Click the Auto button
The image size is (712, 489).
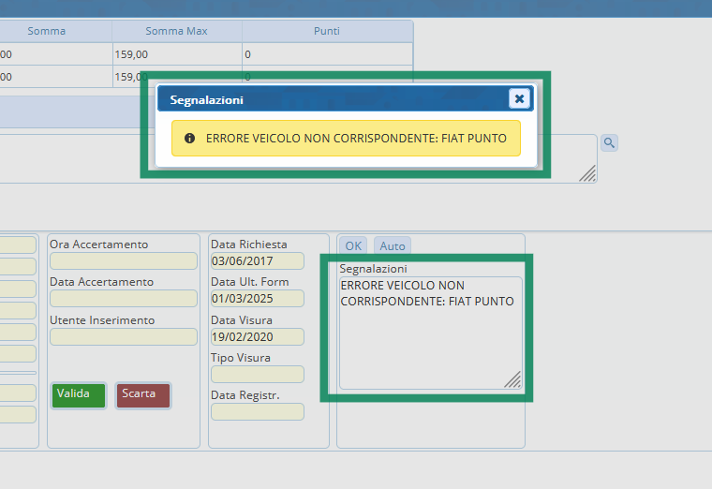(393, 246)
